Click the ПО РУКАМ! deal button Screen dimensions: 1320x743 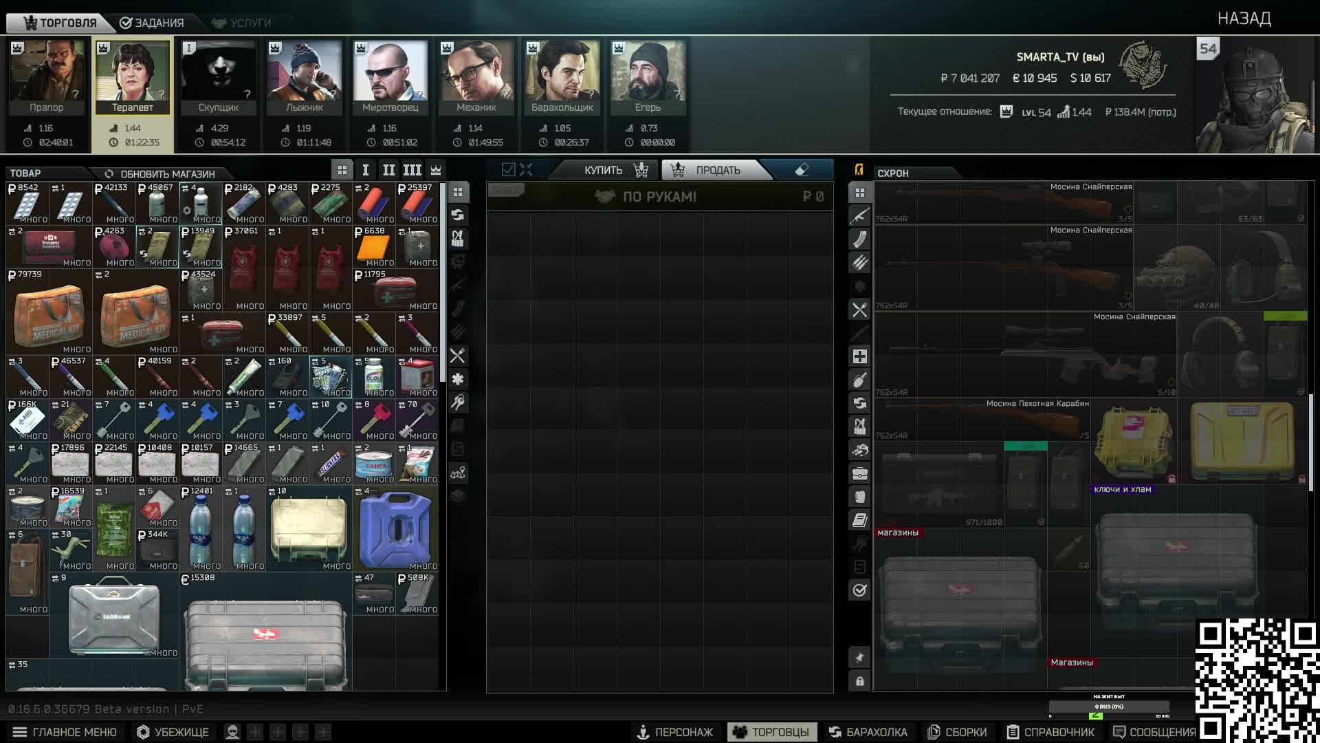[659, 197]
